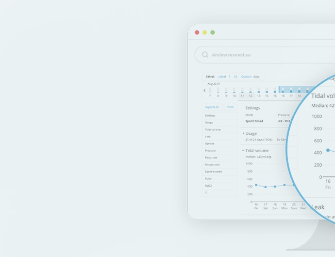Click the 17 Sat tidal volume data point
This screenshot has width=335, height=257.
tap(265, 187)
